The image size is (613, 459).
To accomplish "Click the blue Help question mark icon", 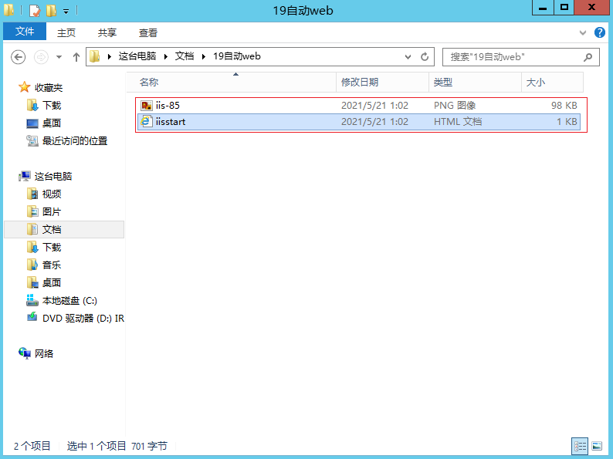I will point(599,32).
